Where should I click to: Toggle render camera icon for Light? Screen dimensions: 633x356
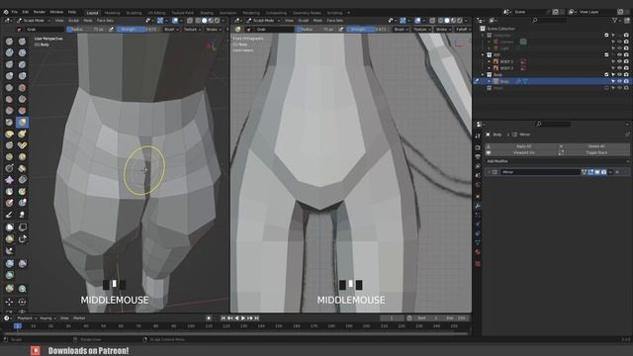tap(626, 48)
